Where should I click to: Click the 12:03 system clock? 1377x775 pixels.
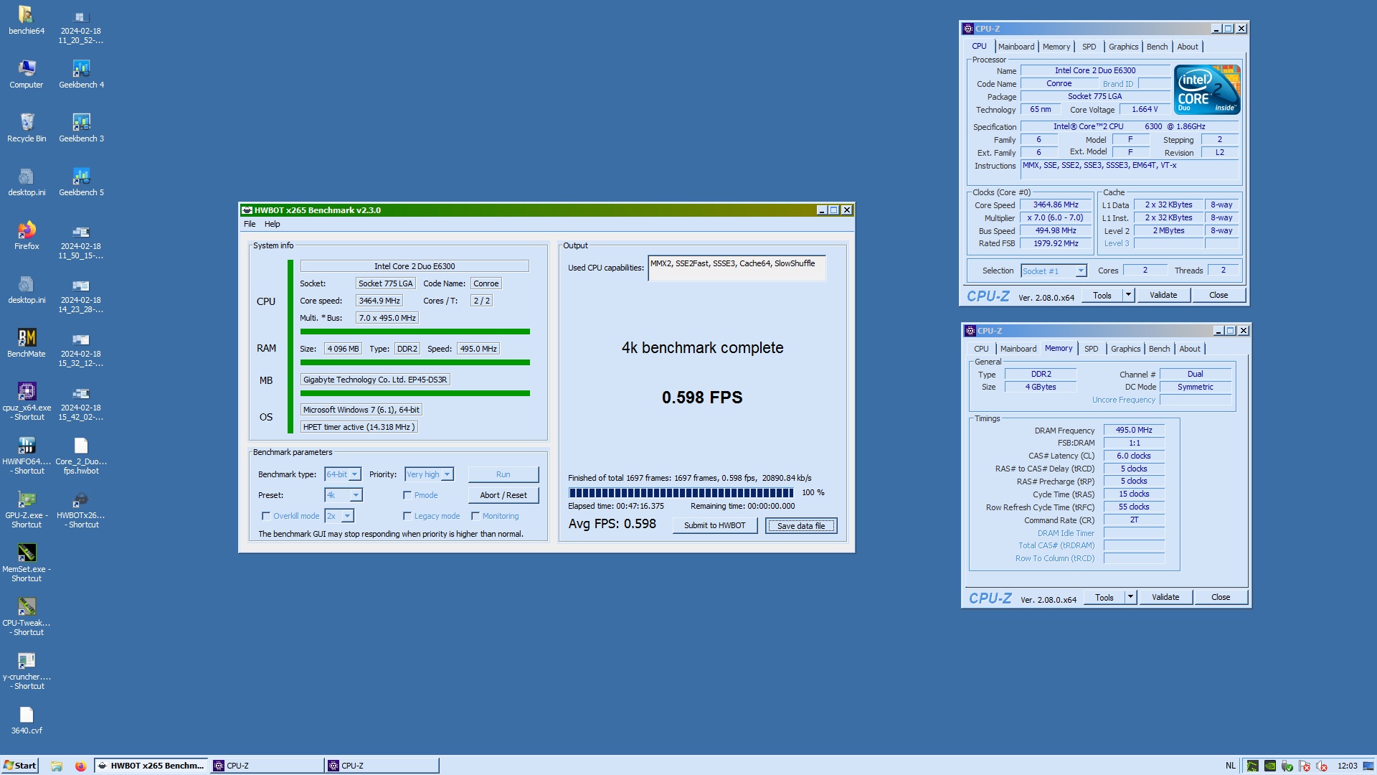click(1348, 766)
